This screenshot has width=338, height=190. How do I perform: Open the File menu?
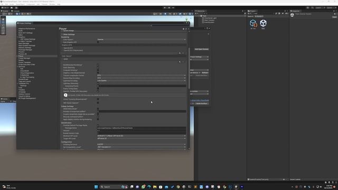click(x=2, y=4)
